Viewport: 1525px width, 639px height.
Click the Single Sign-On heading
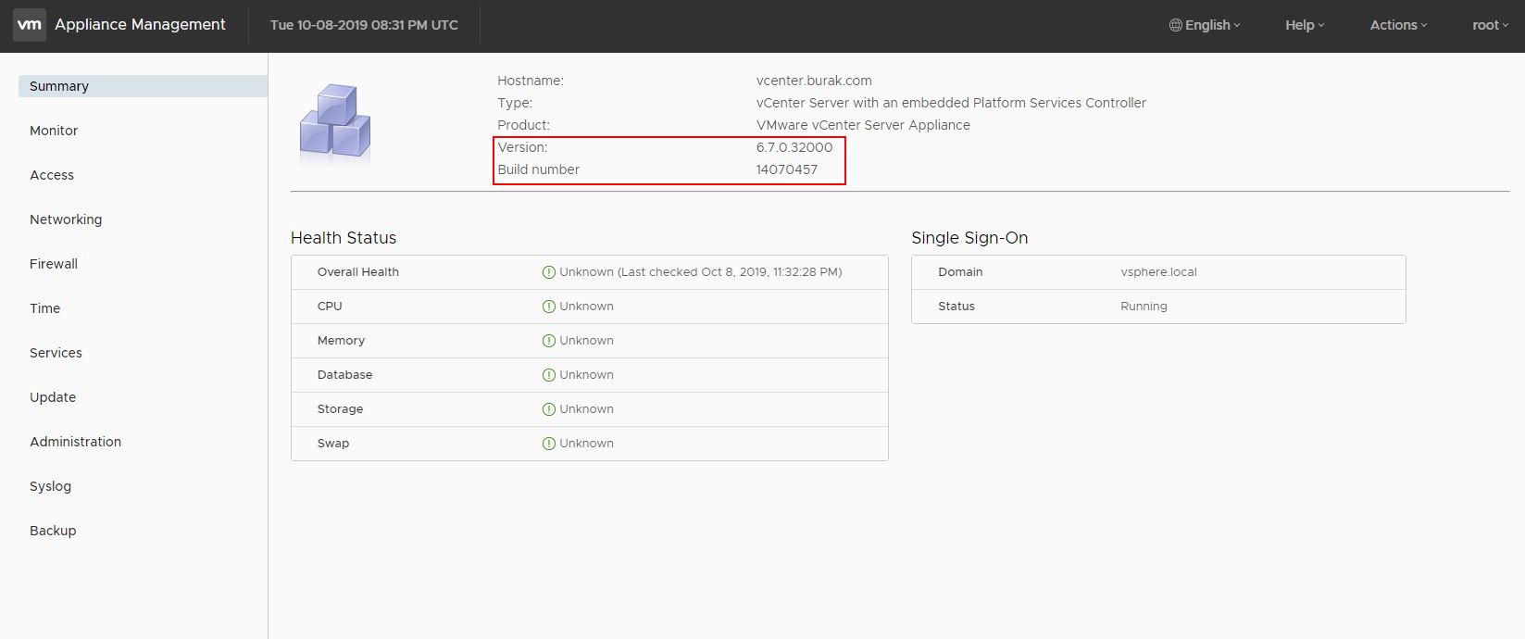969,238
